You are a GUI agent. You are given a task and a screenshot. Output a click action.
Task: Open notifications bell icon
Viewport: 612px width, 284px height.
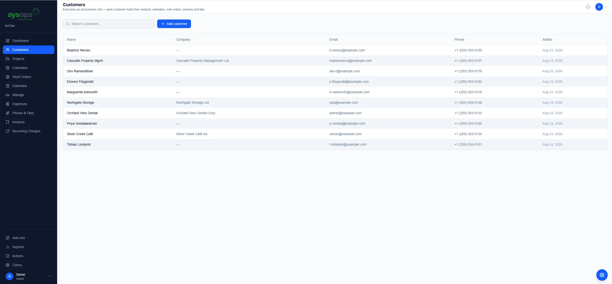588,7
